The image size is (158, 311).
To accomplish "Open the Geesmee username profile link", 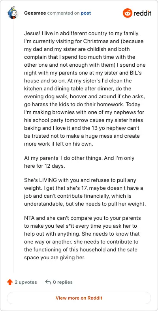I will point(35,13).
